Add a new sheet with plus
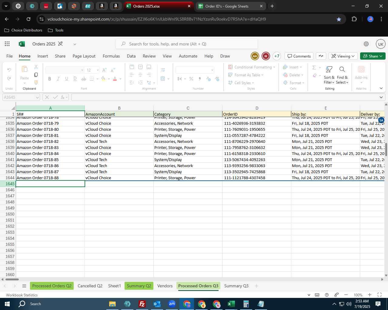 click(x=256, y=286)
